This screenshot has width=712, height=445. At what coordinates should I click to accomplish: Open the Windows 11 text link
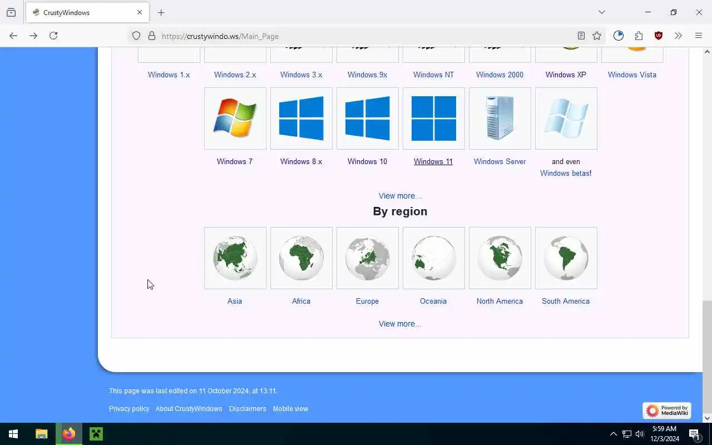[x=433, y=161]
